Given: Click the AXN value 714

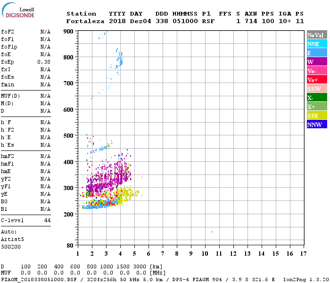Looking at the screenshot, I should pos(251,21).
